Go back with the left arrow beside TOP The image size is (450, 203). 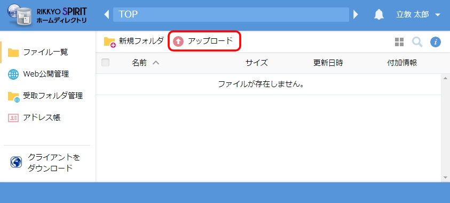(x=107, y=14)
